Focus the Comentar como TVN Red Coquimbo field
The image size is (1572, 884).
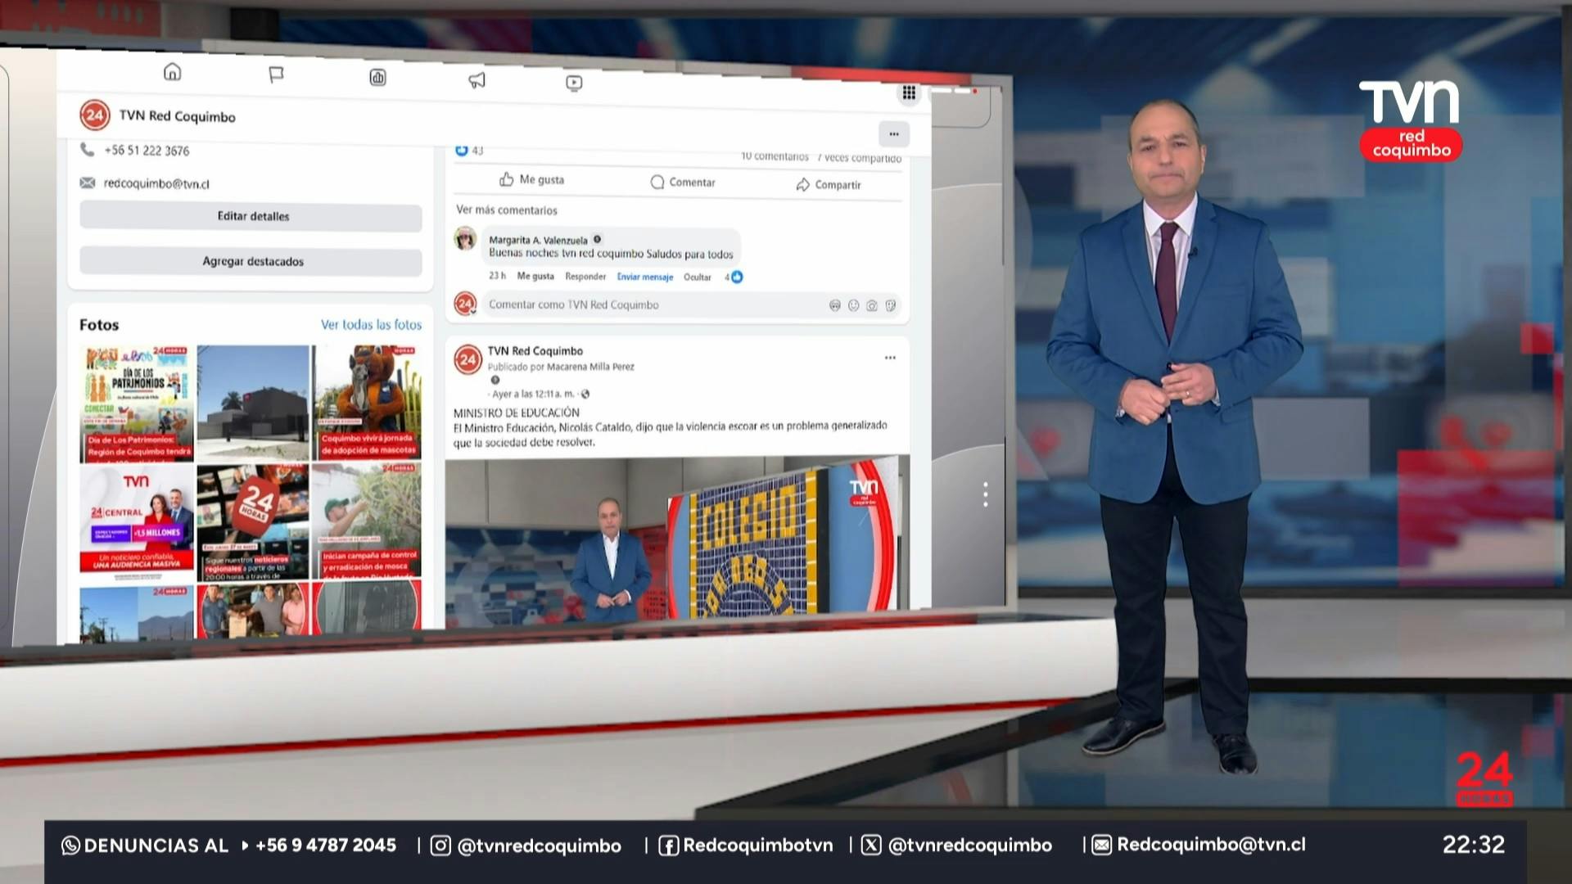tap(691, 305)
